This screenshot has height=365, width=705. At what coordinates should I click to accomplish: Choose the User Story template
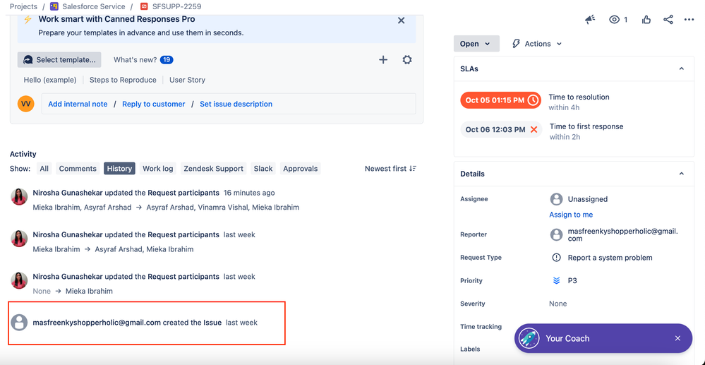tap(187, 80)
